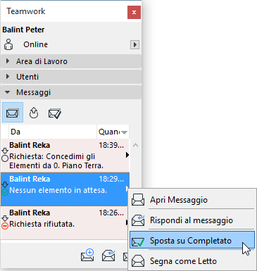Click the envelope icon beside Segna come Letto
Viewport: 257px width, 271px height.
coord(138,260)
